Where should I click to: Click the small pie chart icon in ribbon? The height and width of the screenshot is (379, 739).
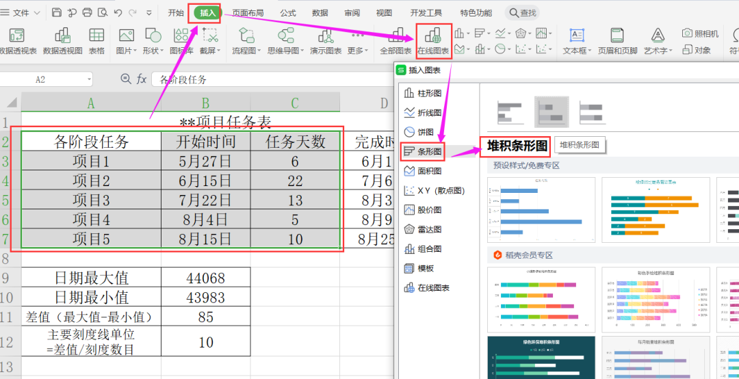(x=500, y=49)
